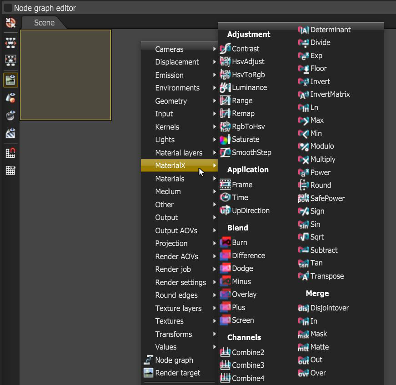Toggle the Node graph editor checkbox
396x385 pixels.
pyautogui.click(x=8, y=8)
